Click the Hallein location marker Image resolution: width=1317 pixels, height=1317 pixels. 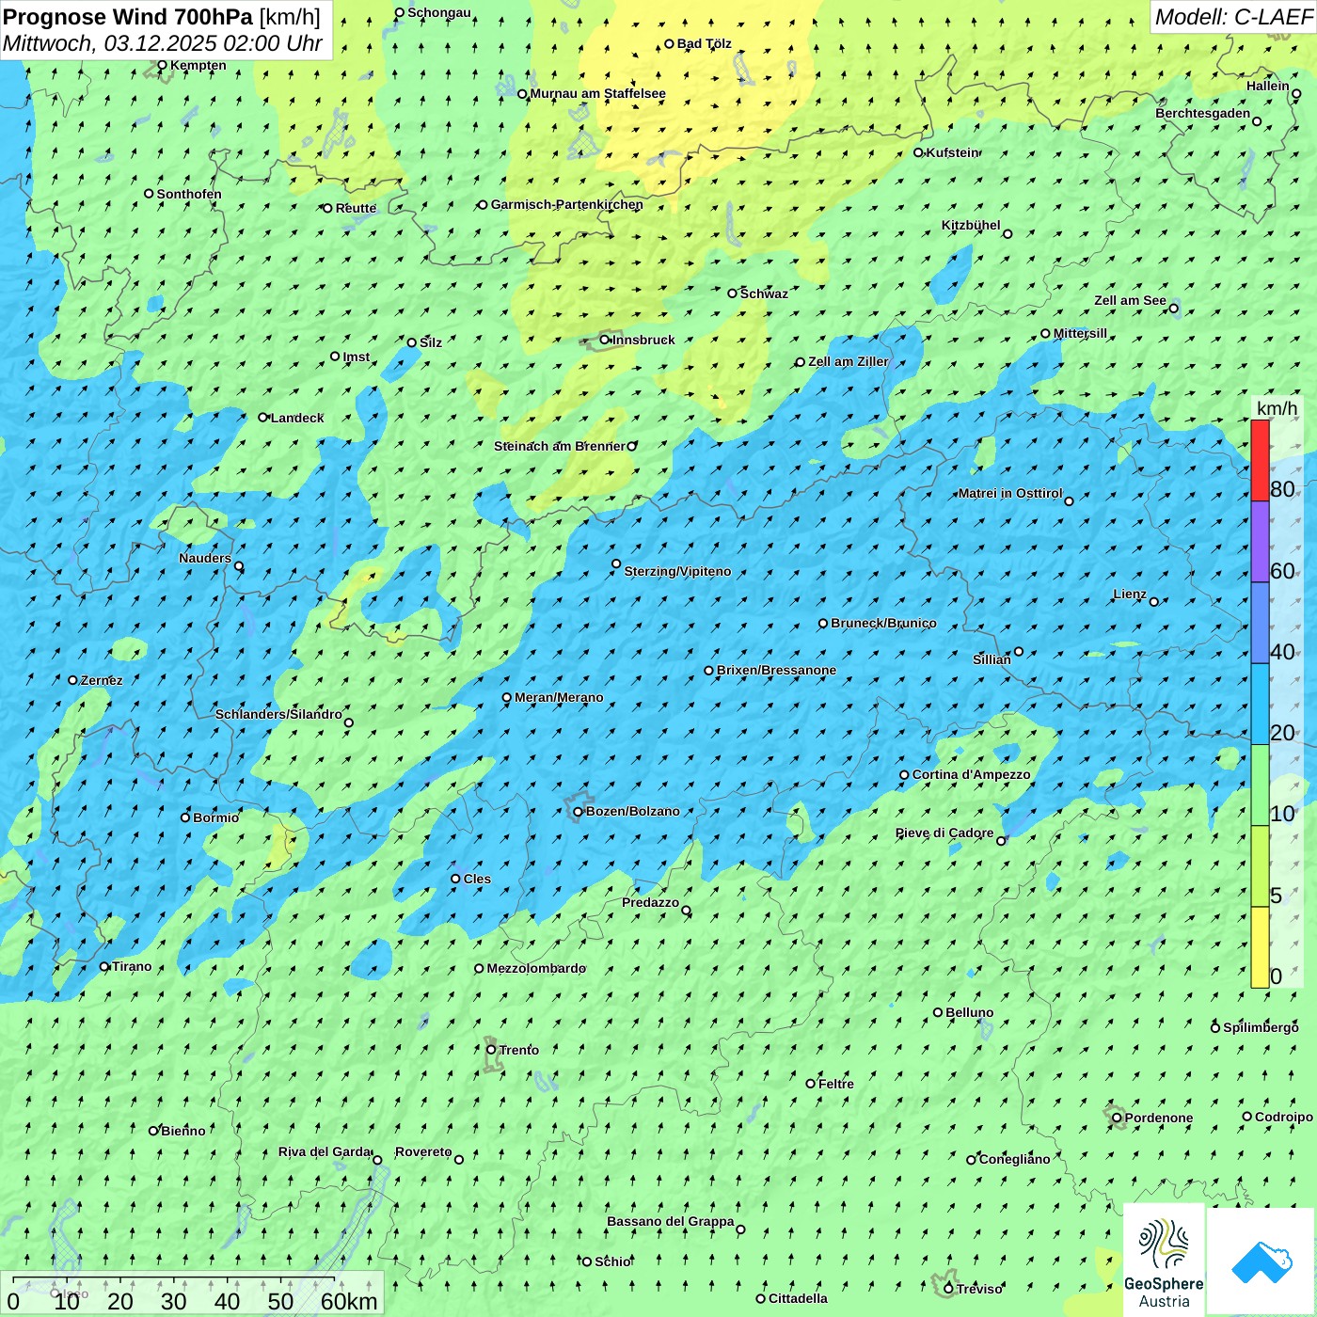coord(1296,94)
